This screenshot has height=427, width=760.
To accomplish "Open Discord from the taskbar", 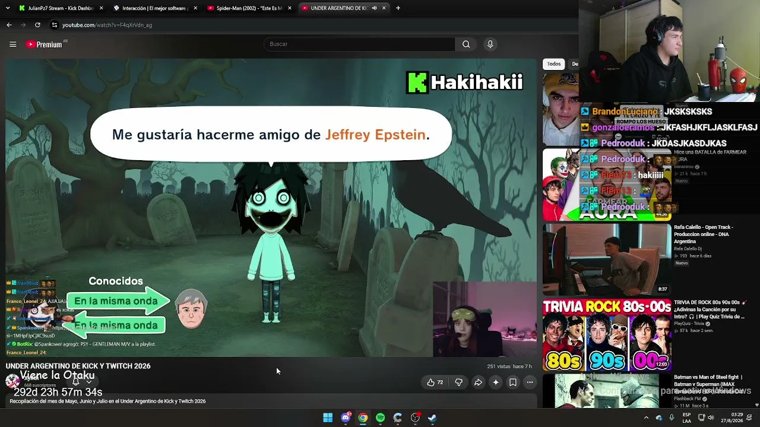I will click(x=346, y=418).
